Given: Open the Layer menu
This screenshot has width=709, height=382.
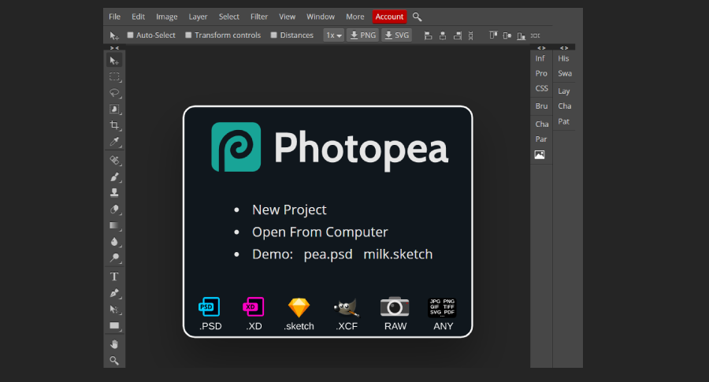Looking at the screenshot, I should click(x=198, y=17).
